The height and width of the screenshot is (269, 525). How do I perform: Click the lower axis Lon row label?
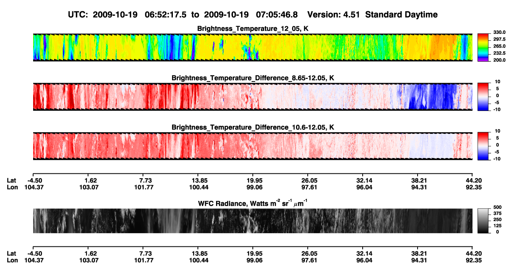click(x=12, y=260)
